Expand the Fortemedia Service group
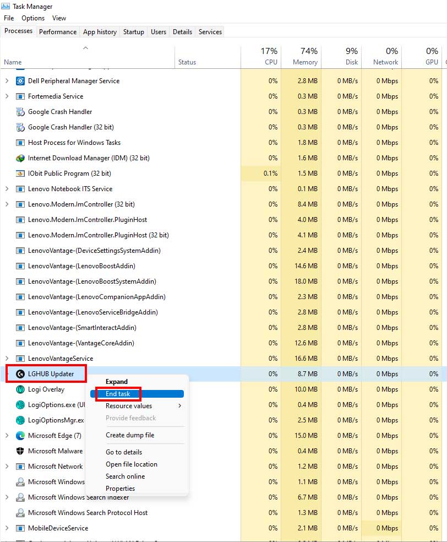 7,96
